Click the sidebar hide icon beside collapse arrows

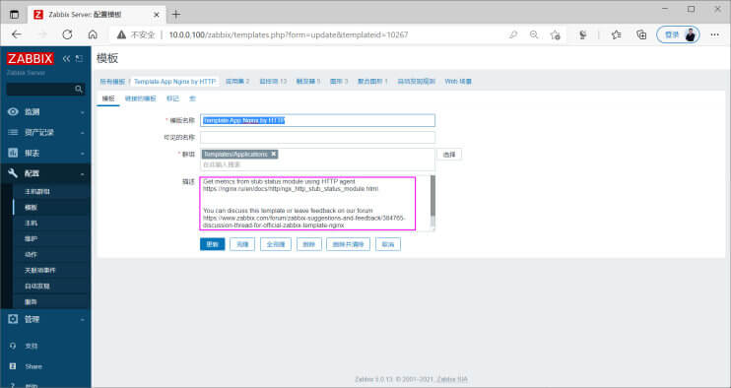click(79, 59)
